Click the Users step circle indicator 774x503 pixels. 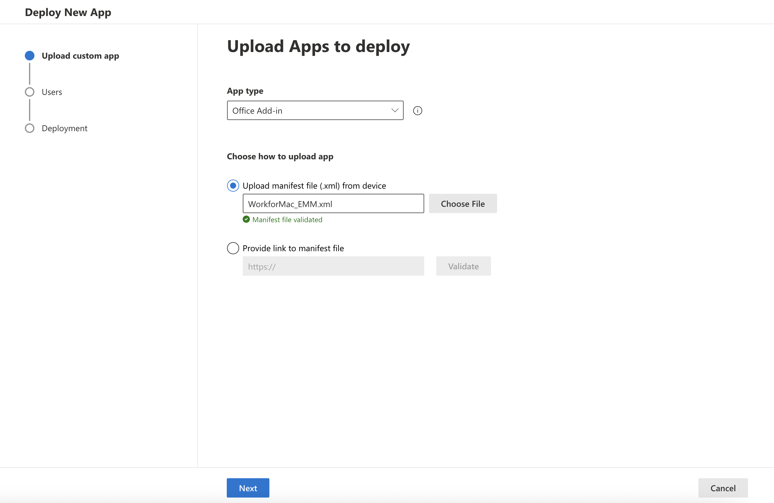(x=30, y=92)
